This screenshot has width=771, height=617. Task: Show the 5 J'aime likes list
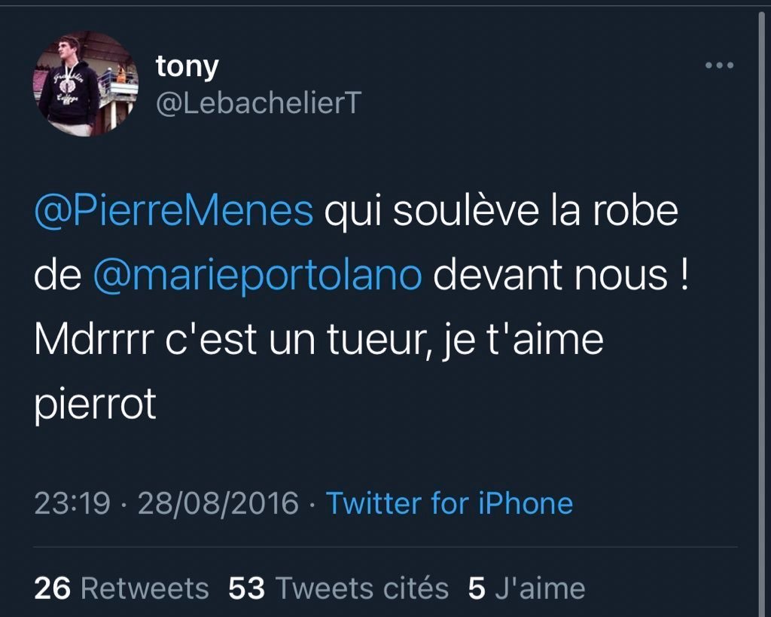tap(526, 588)
